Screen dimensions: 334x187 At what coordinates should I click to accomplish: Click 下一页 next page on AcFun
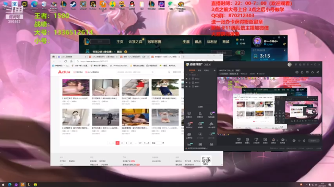click(147, 143)
